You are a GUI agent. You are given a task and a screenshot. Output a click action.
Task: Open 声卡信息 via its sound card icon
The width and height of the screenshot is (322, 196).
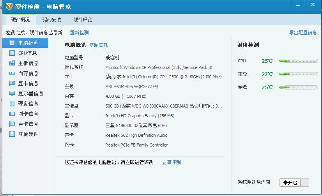point(12,124)
